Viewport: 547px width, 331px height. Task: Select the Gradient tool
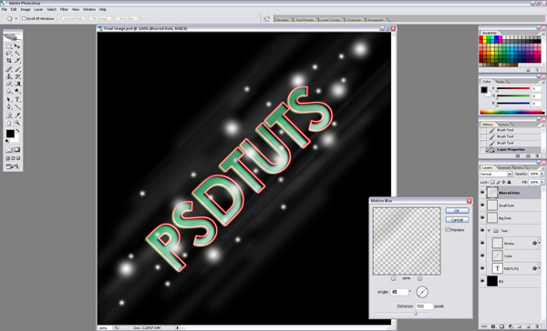(17, 84)
